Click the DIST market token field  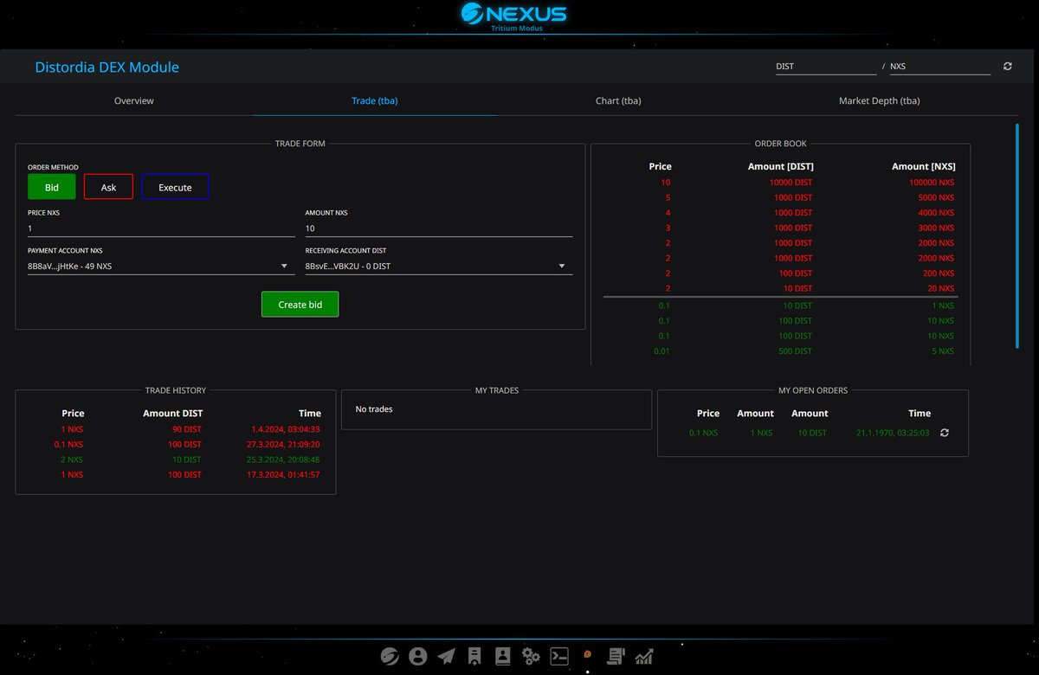[826, 66]
